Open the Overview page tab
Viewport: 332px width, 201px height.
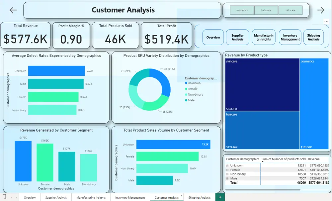tap(30, 197)
